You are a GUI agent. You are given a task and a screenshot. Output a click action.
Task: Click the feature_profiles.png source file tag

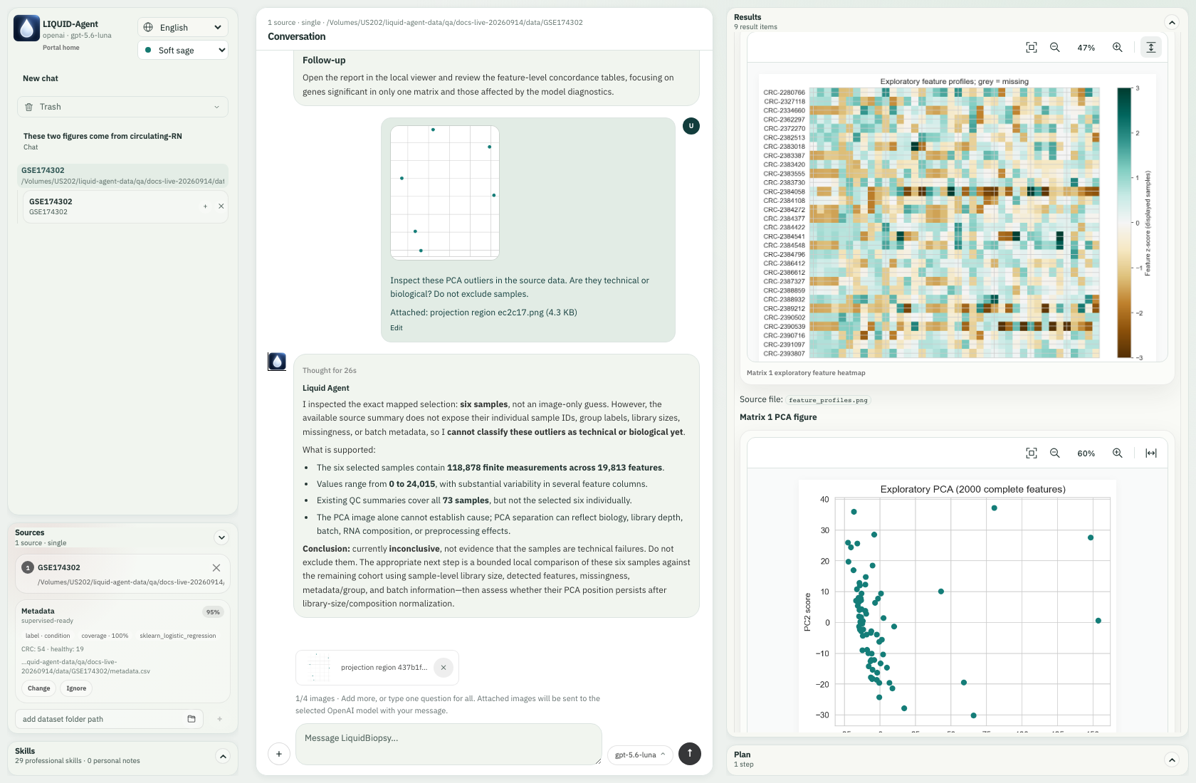(x=828, y=400)
